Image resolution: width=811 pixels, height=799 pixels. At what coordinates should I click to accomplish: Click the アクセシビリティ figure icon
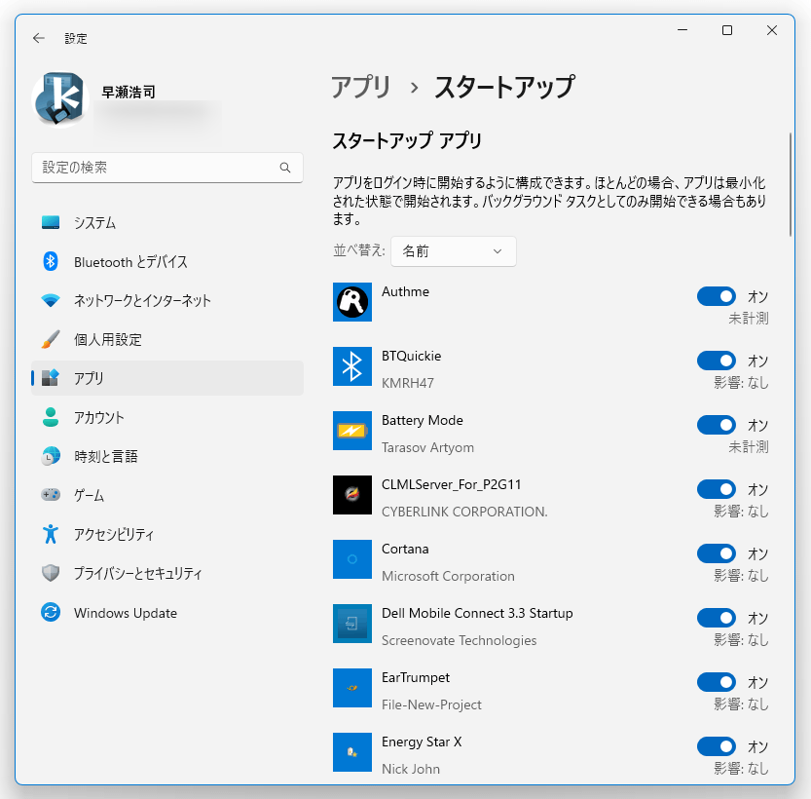[51, 534]
